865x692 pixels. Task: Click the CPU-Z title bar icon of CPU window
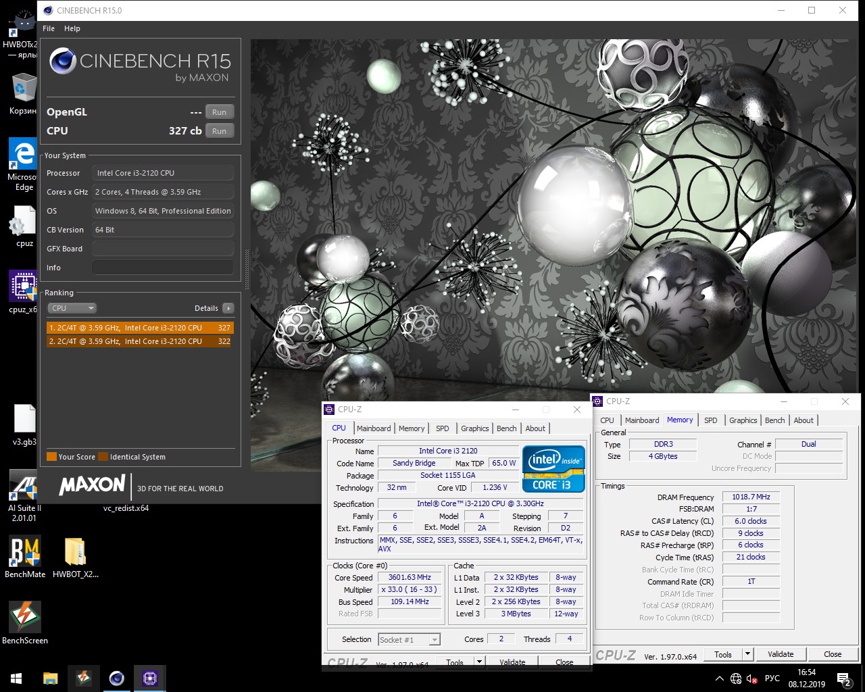[329, 409]
